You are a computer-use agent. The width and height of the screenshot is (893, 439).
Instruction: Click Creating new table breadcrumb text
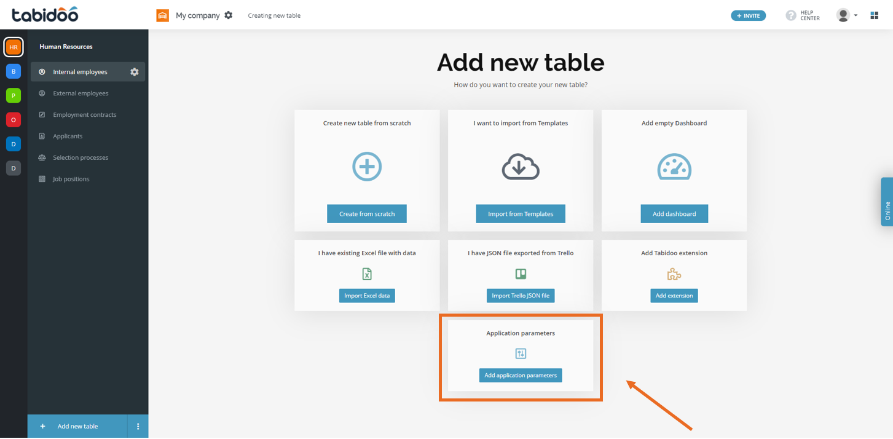click(x=274, y=15)
